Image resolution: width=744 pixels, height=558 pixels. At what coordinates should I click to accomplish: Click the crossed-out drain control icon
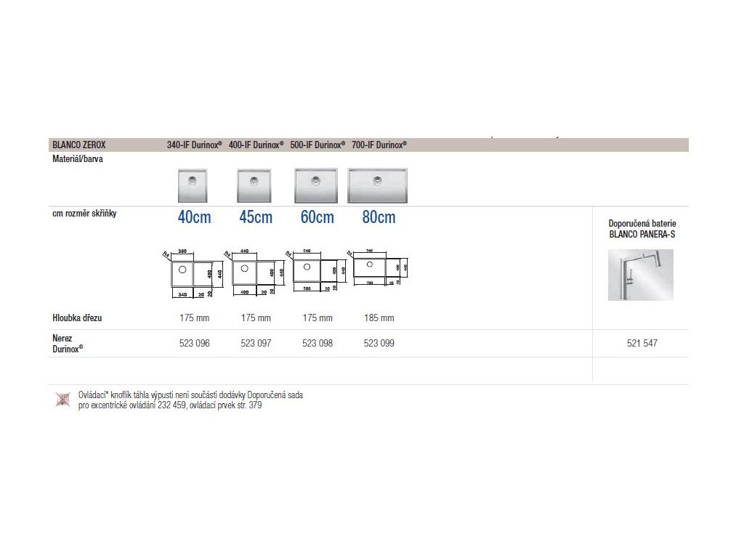pyautogui.click(x=62, y=400)
